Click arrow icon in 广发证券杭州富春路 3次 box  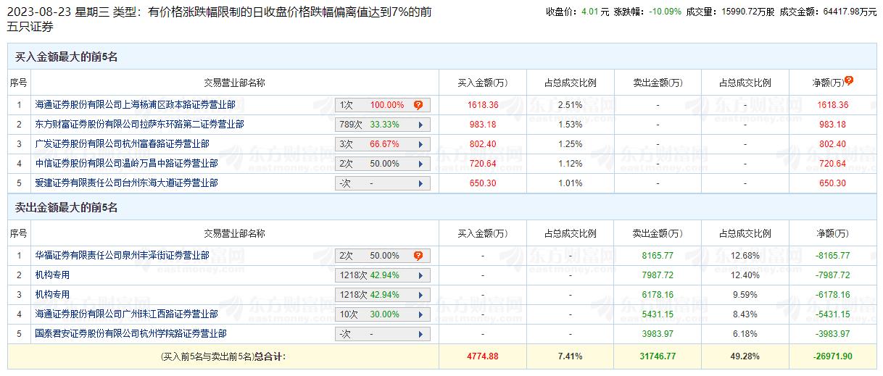pyautogui.click(x=420, y=144)
